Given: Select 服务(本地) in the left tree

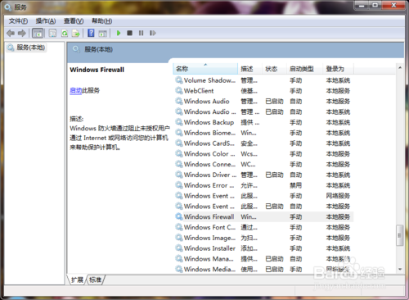Looking at the screenshot, I should click(26, 48).
